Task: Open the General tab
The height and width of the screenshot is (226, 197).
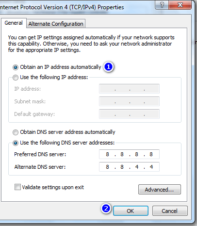Action: (14, 23)
